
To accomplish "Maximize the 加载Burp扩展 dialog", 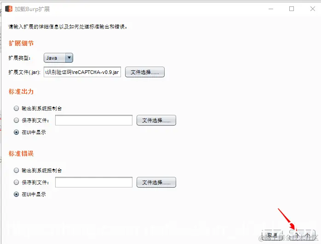I will click(x=292, y=9).
